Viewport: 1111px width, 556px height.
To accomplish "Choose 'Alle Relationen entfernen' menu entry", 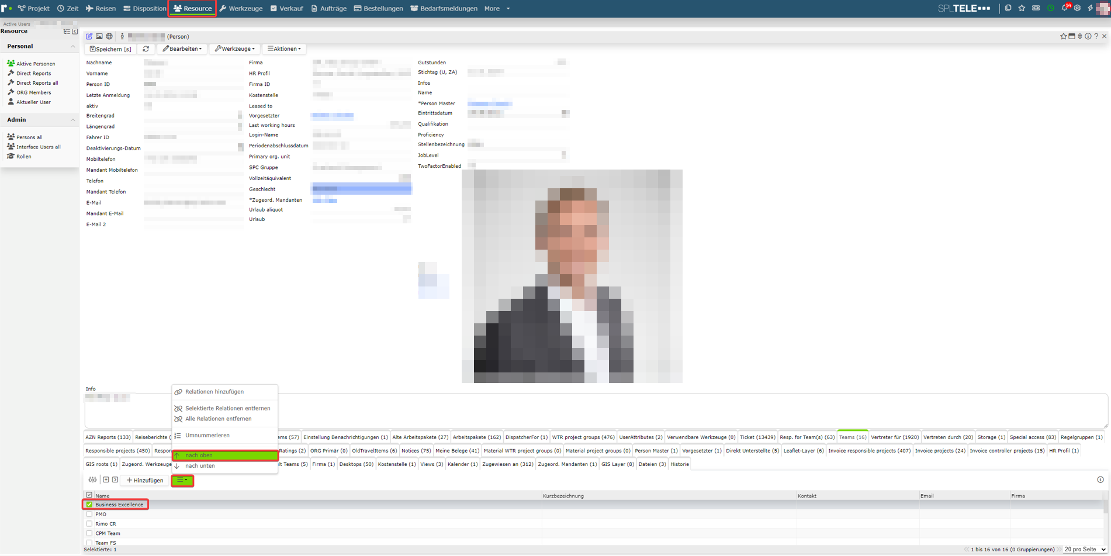I will pyautogui.click(x=225, y=419).
